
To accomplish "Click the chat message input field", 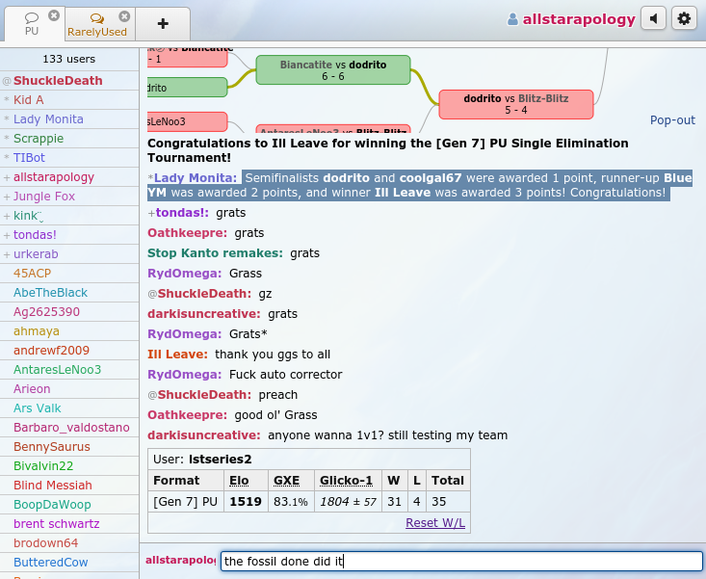I will coord(460,561).
